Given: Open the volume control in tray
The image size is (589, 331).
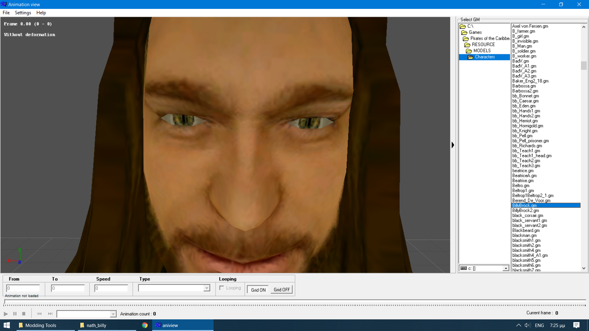Looking at the screenshot, I should (528, 325).
